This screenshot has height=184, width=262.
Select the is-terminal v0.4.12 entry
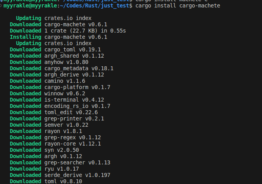coord(74,100)
